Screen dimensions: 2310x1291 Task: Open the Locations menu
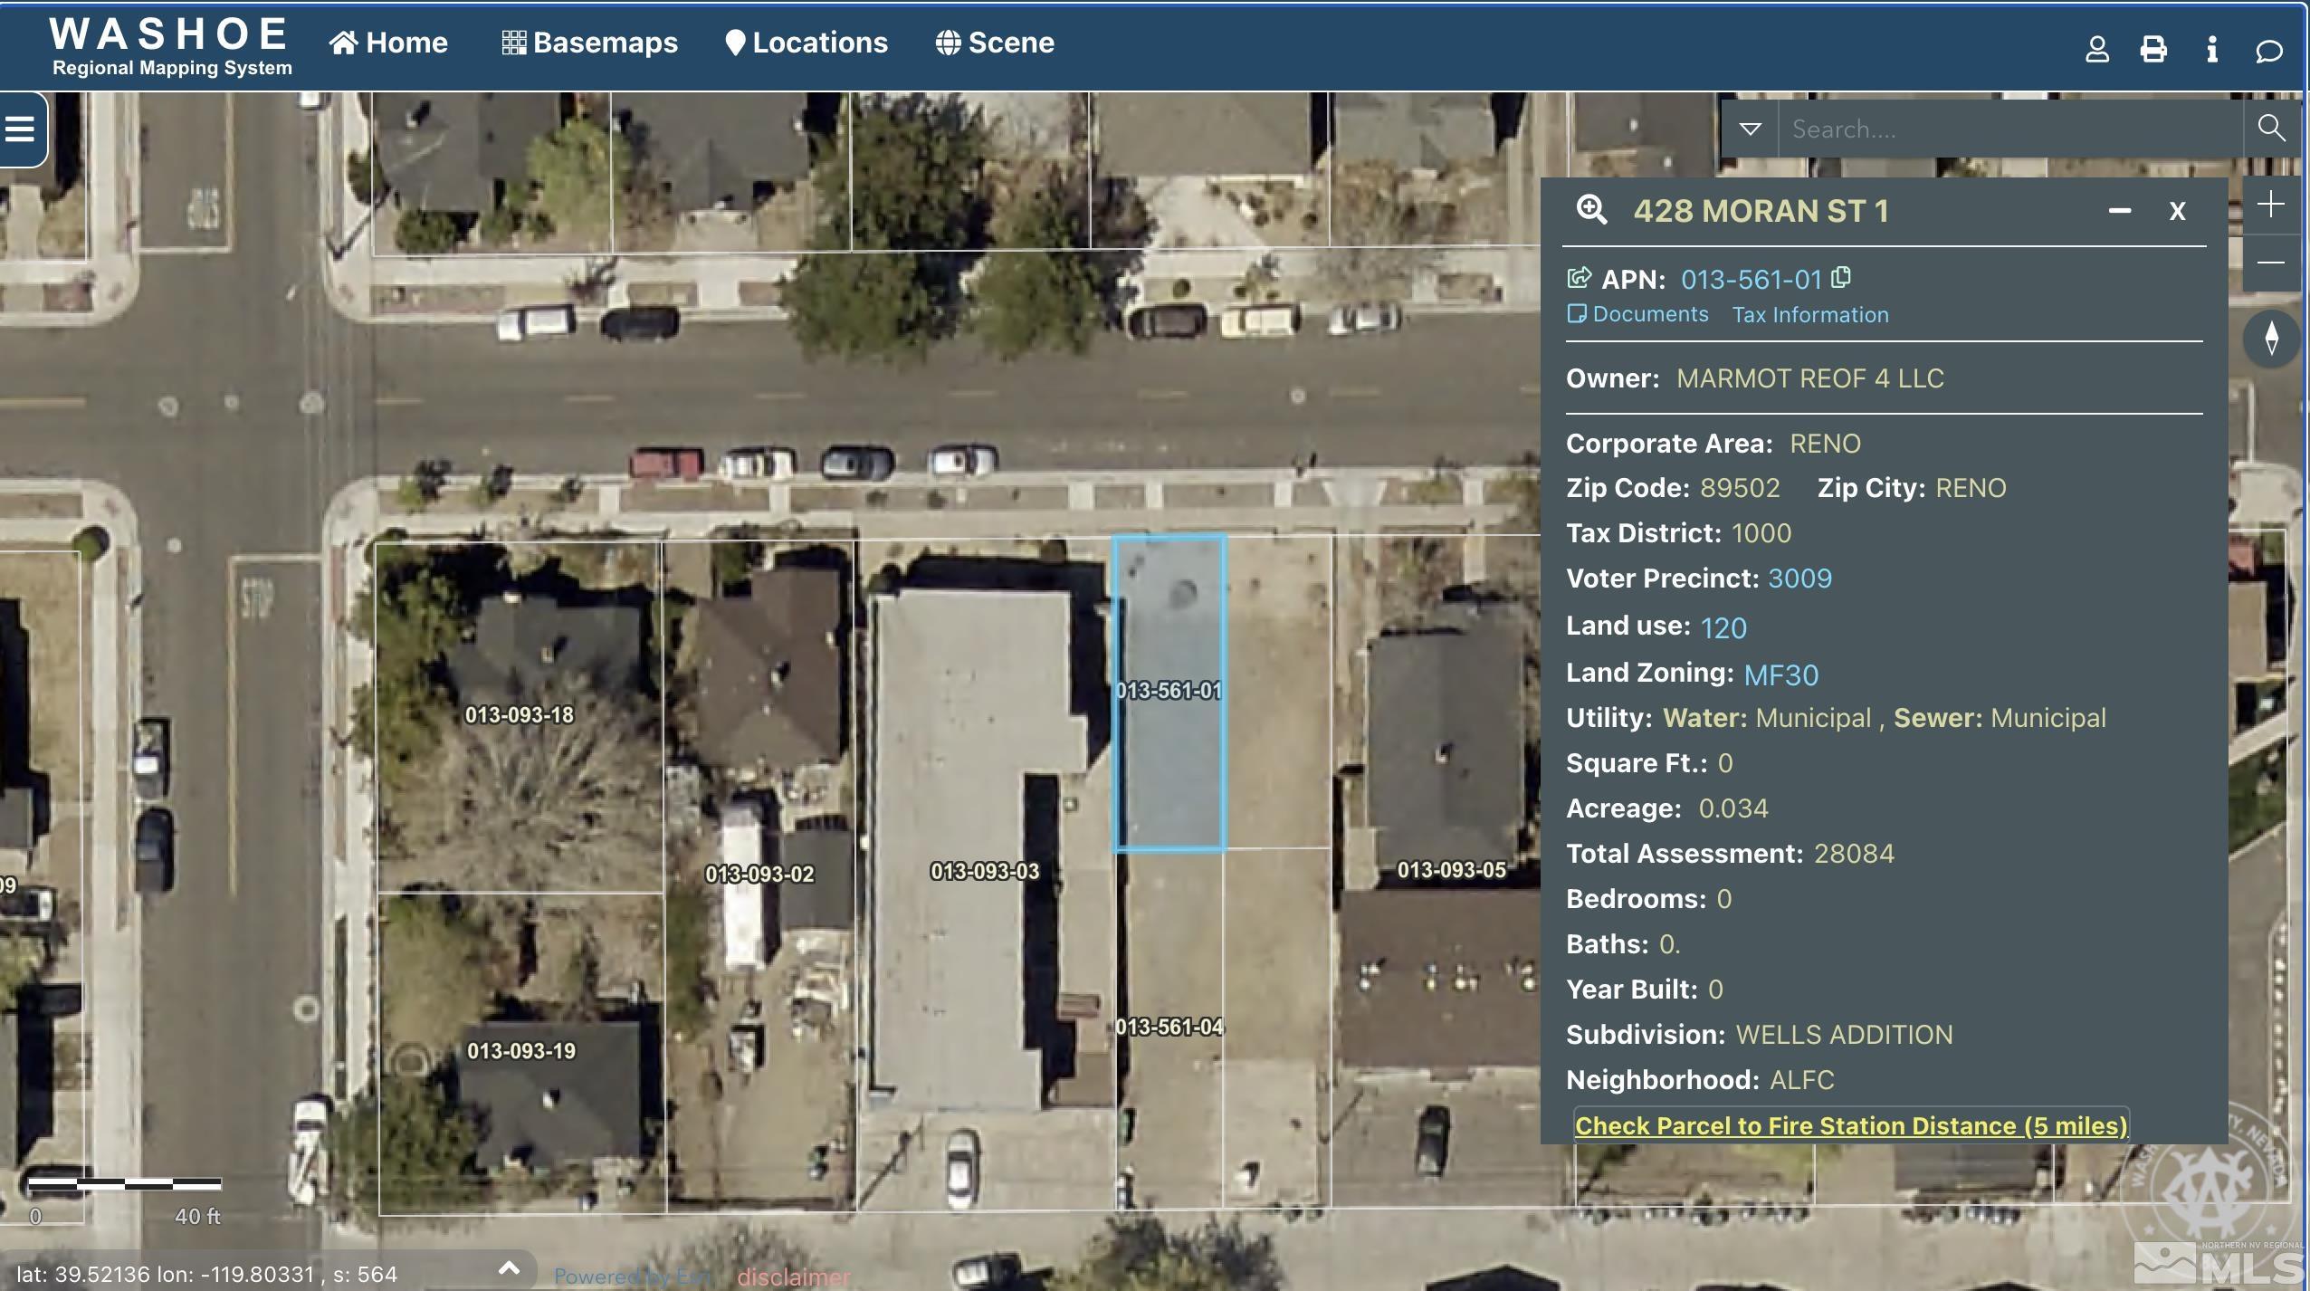pos(807,43)
